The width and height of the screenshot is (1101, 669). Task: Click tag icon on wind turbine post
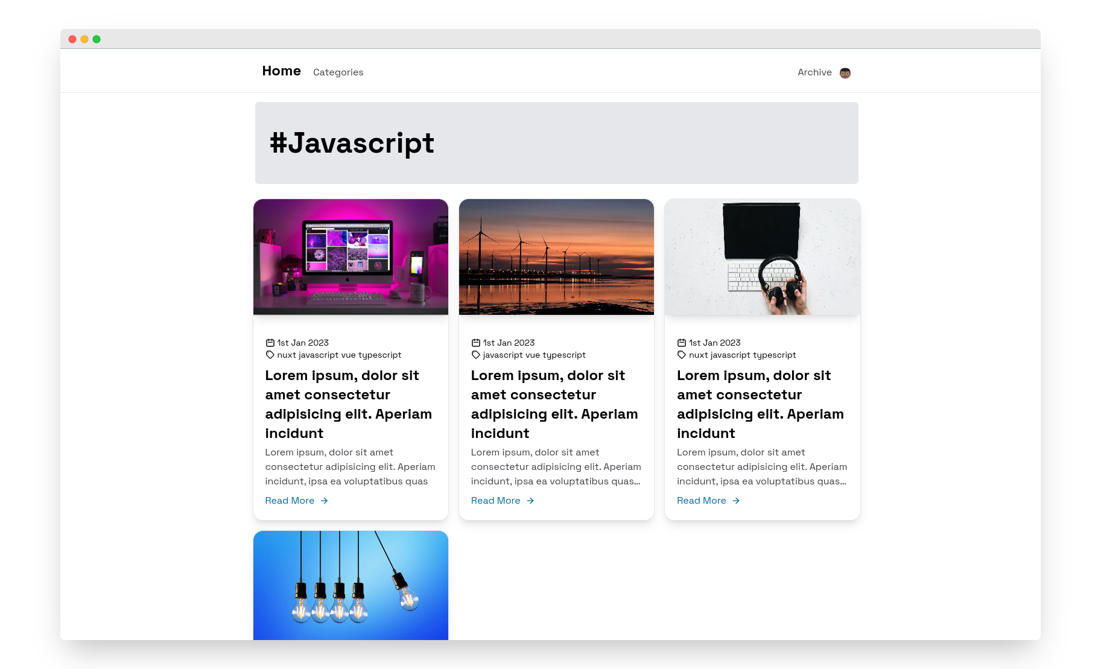click(x=476, y=355)
